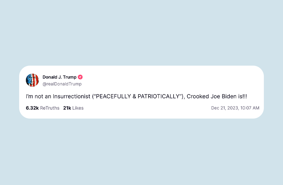The image size is (283, 185).
Task: Click the 21k Likes count number
Action: click(67, 108)
